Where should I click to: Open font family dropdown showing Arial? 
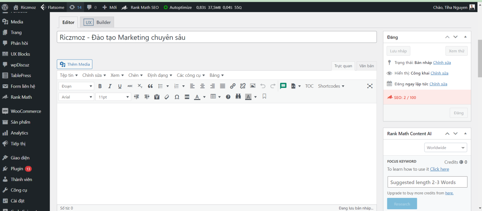click(x=76, y=97)
